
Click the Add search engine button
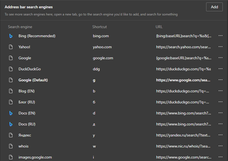coord(214,7)
